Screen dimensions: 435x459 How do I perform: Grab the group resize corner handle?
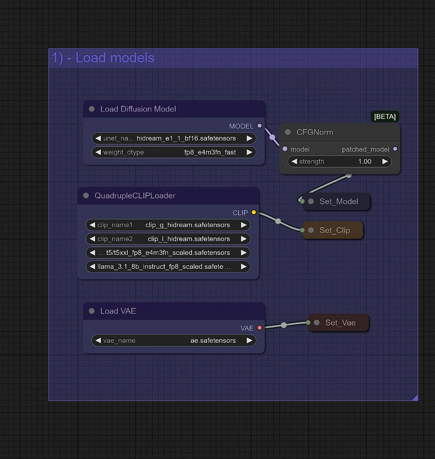click(x=415, y=398)
